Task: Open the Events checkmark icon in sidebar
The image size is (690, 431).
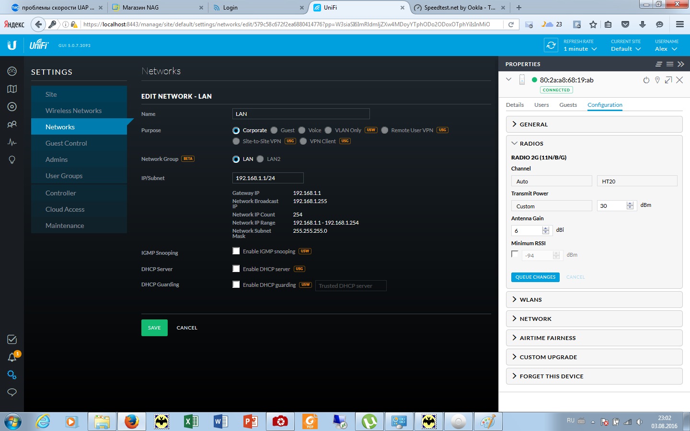Action: [x=12, y=340]
